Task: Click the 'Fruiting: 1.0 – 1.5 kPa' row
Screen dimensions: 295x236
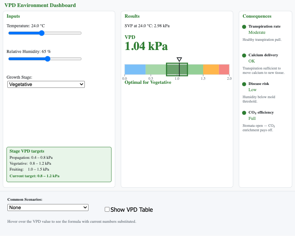Action: coord(29,169)
